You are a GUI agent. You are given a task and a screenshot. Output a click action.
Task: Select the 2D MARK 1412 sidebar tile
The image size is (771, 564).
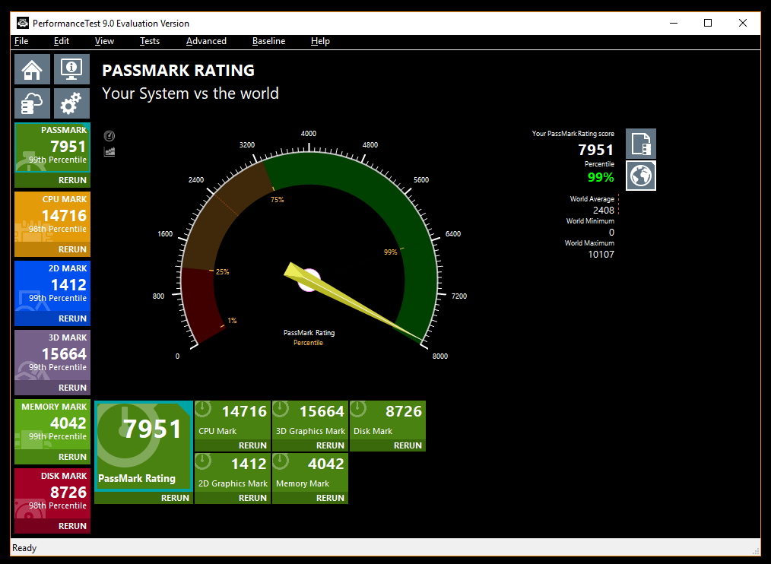pyautogui.click(x=52, y=286)
